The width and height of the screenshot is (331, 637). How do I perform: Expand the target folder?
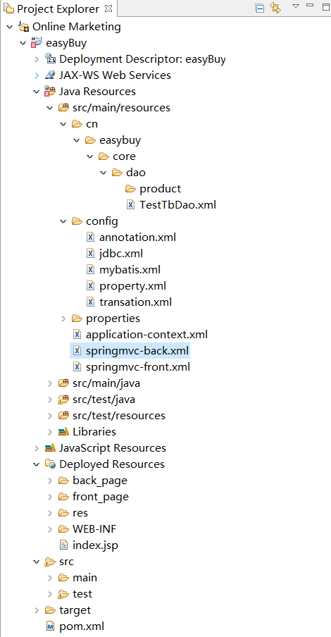pos(37,610)
